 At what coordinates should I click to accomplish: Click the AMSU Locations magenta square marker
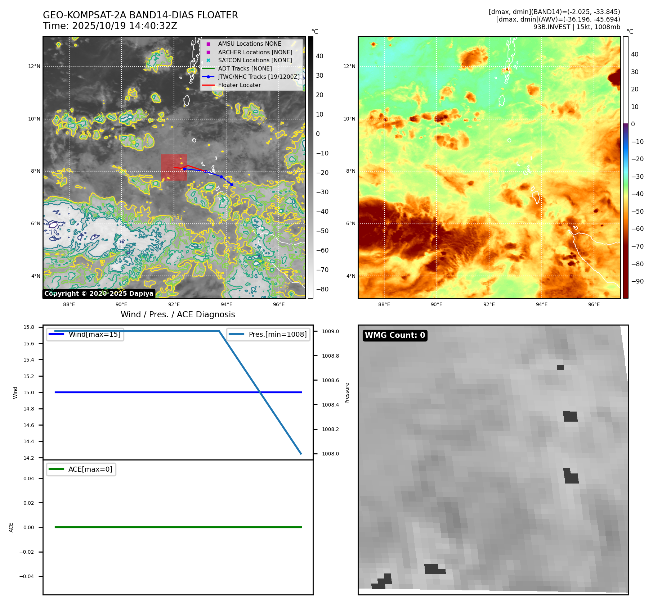click(x=208, y=44)
